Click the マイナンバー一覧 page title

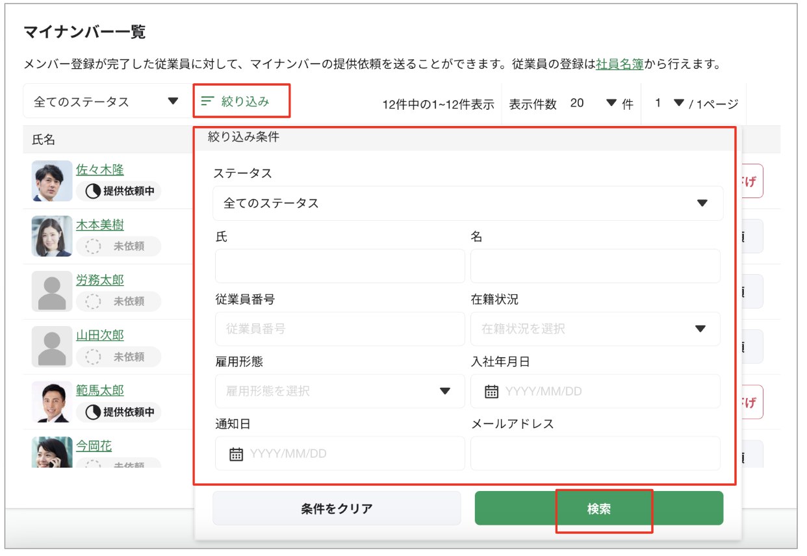tap(84, 31)
